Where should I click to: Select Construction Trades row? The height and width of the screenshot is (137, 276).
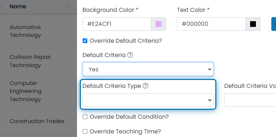pyautogui.click(x=38, y=121)
